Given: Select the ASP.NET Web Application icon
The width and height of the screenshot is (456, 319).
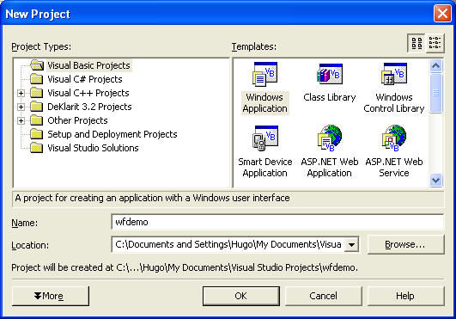Looking at the screenshot, I should pos(330,138).
